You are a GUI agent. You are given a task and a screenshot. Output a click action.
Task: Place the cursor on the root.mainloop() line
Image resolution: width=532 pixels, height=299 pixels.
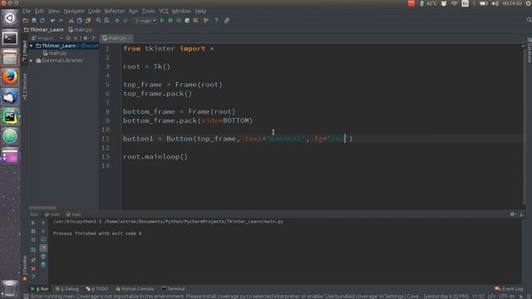[155, 157]
